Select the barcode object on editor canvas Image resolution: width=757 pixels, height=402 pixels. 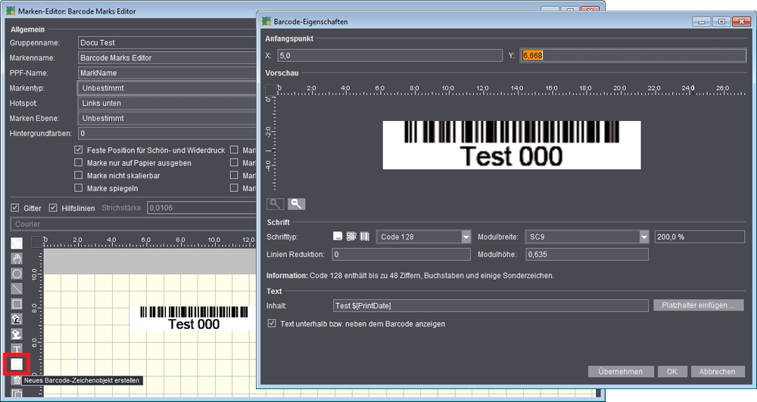tap(193, 318)
